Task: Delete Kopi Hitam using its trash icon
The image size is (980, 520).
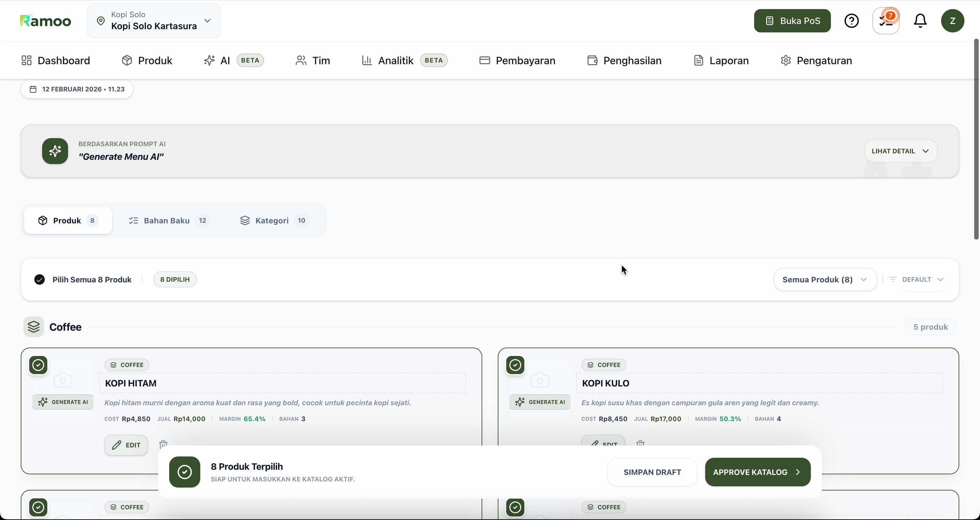Action: tap(163, 443)
